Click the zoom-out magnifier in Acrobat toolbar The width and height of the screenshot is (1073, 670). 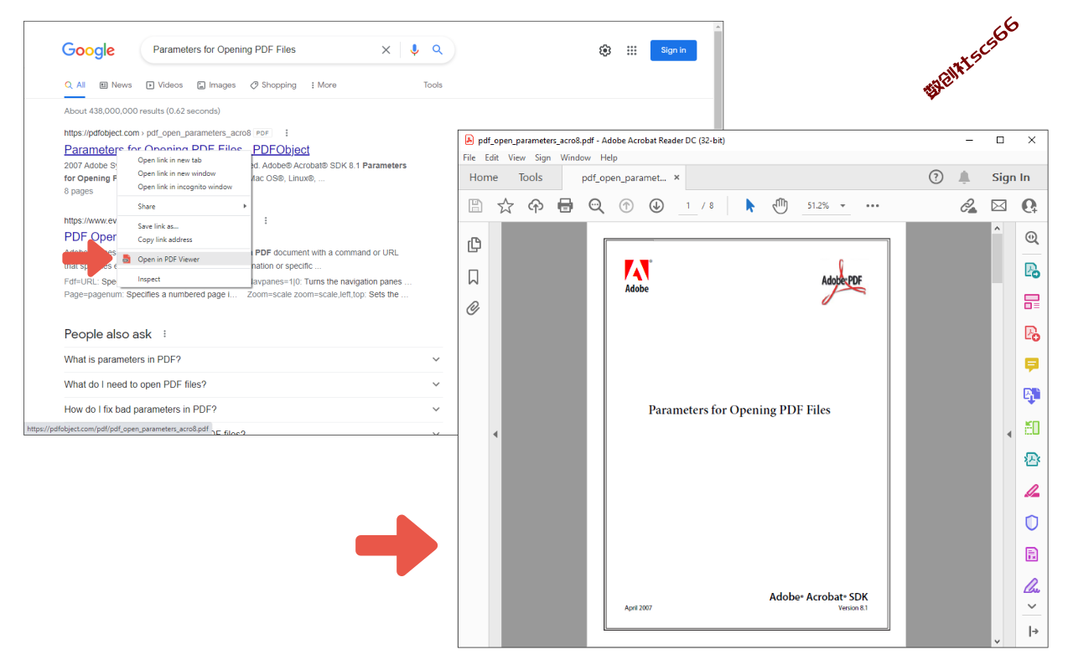596,205
